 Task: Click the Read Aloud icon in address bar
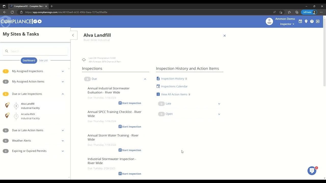275,12
